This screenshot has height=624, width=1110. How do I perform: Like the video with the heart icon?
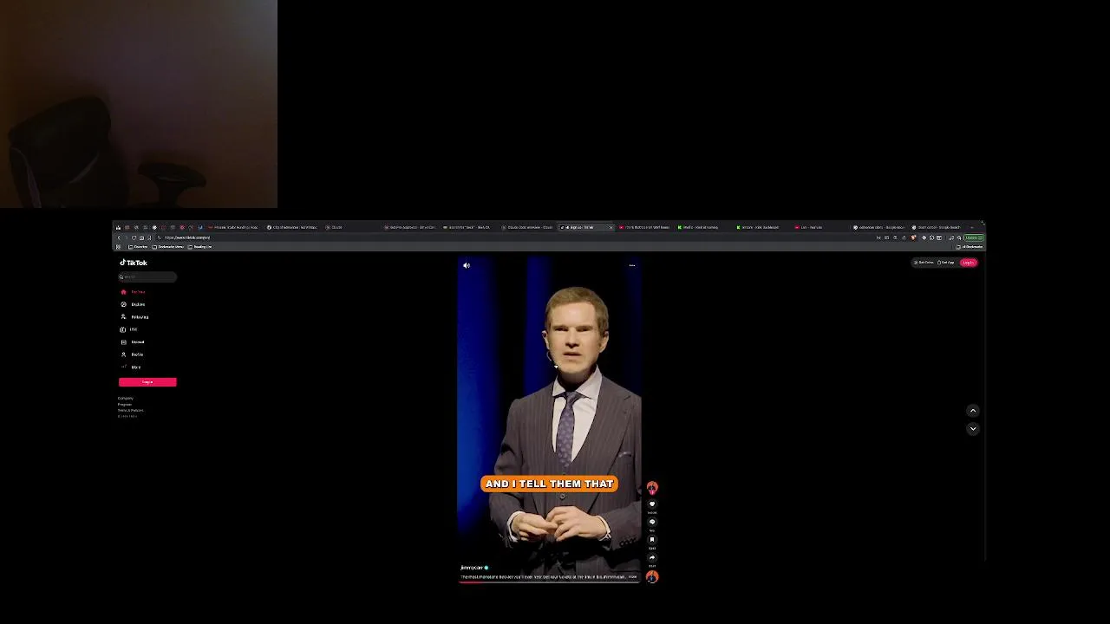click(x=652, y=504)
